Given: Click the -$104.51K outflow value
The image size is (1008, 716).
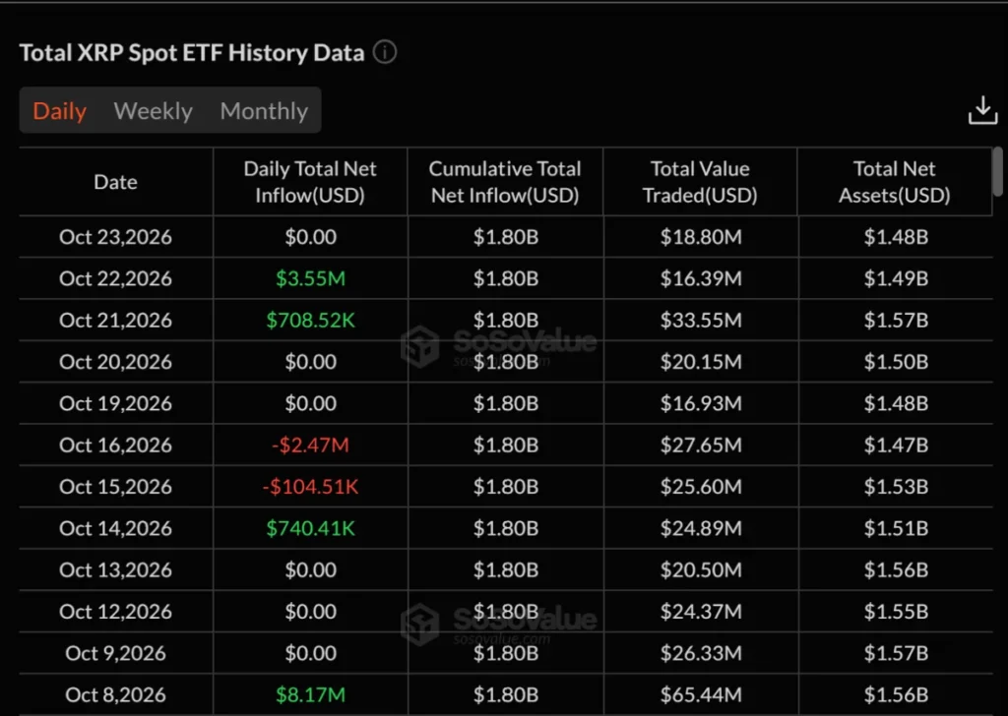Looking at the screenshot, I should point(310,487).
